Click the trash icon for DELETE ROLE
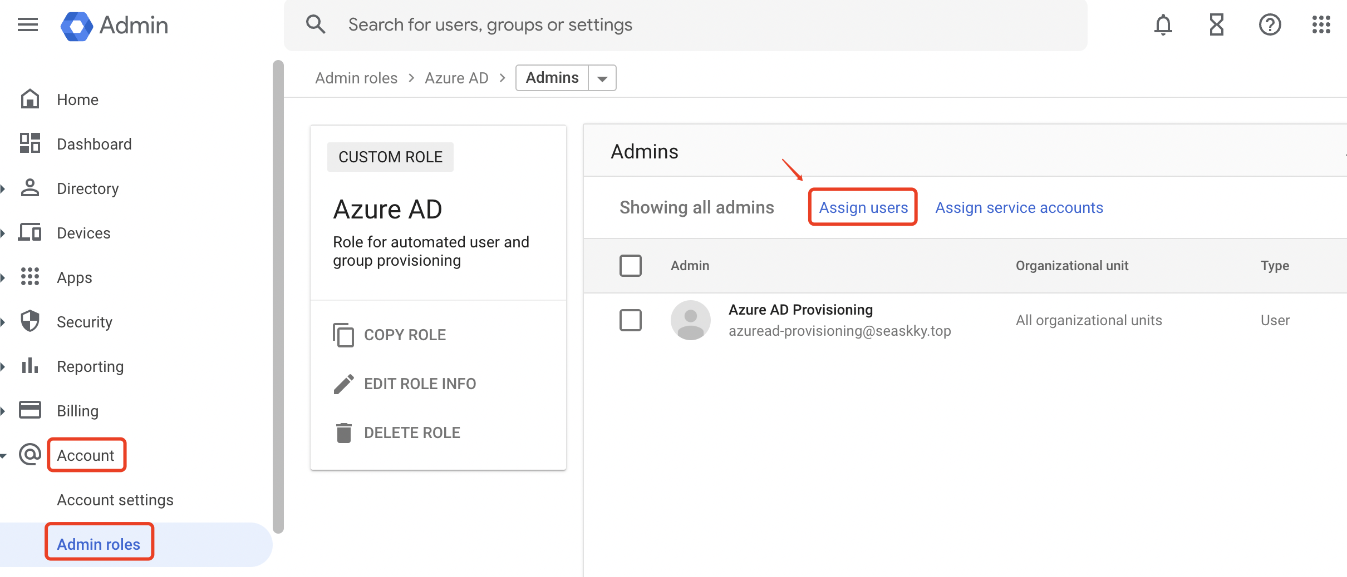1347x577 pixels. (344, 432)
